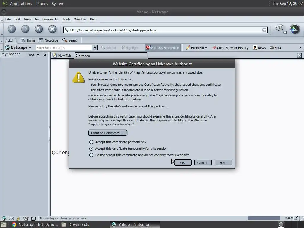Open the File menu
The height and width of the screenshot is (228, 304).
8,19
